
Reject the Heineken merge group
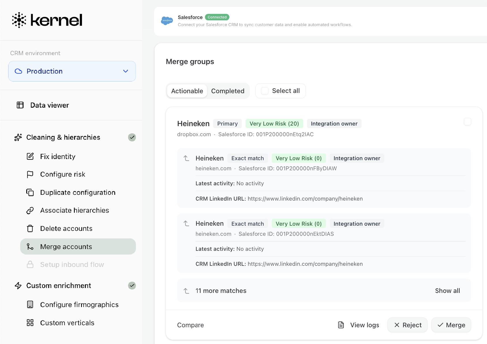coord(407,325)
